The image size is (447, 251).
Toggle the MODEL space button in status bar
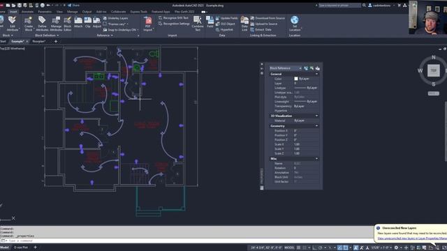289,248
